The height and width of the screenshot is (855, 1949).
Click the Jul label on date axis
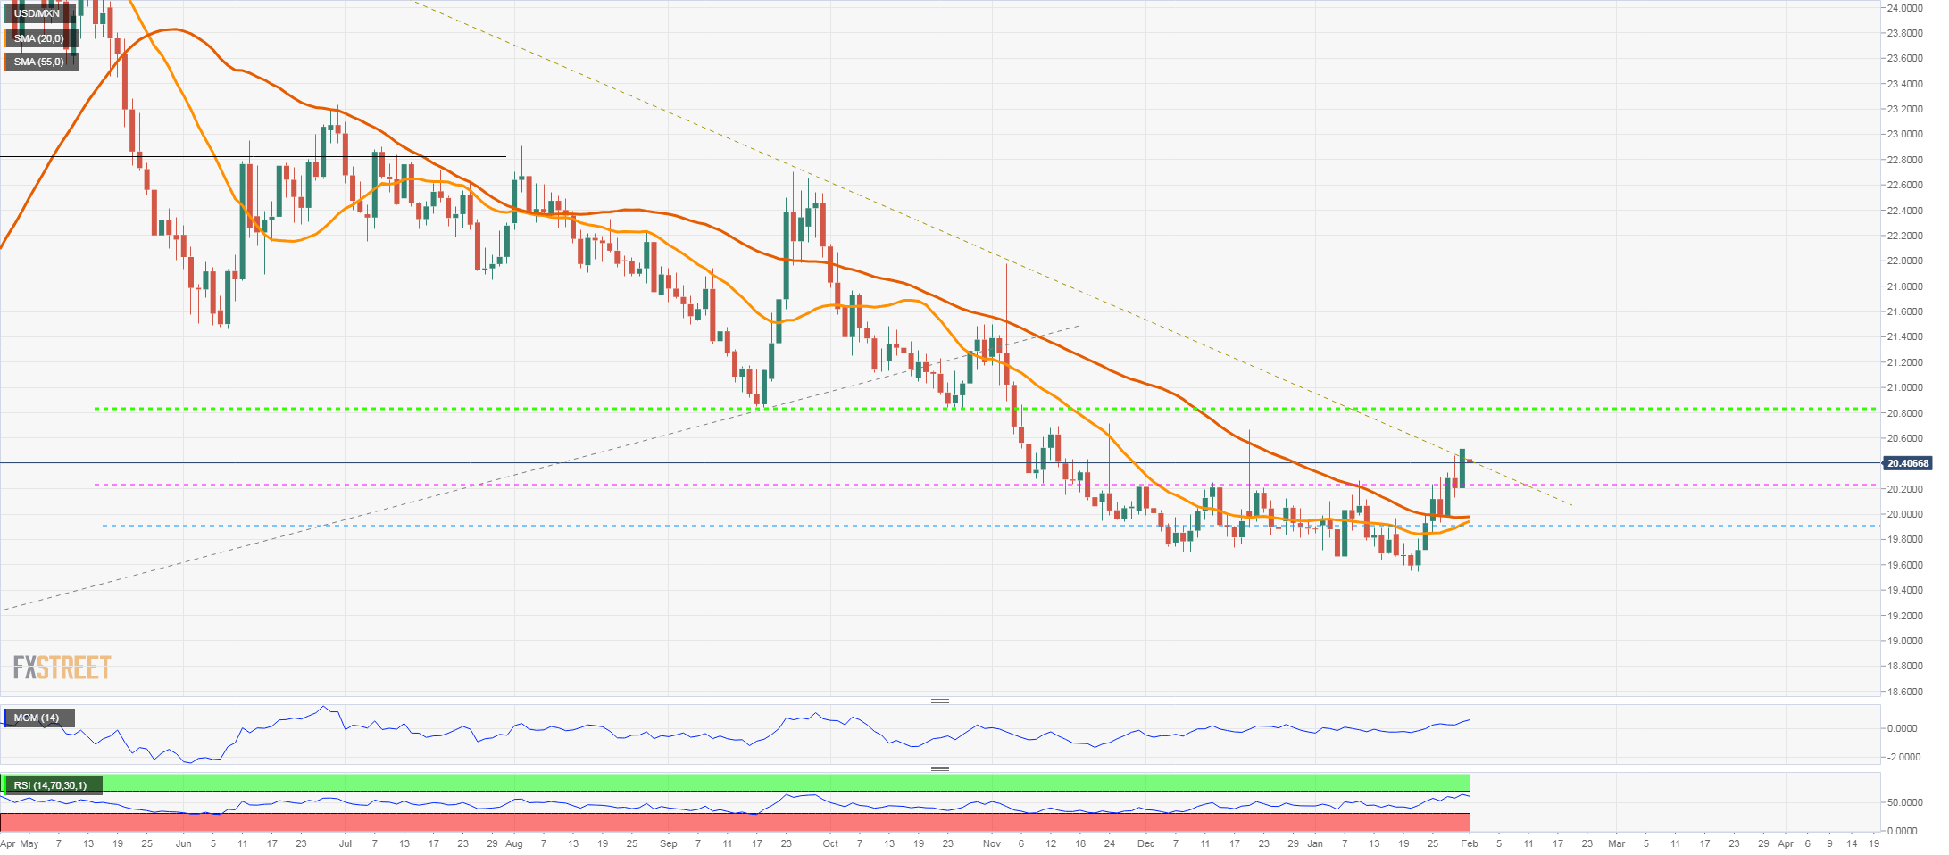pyautogui.click(x=346, y=843)
